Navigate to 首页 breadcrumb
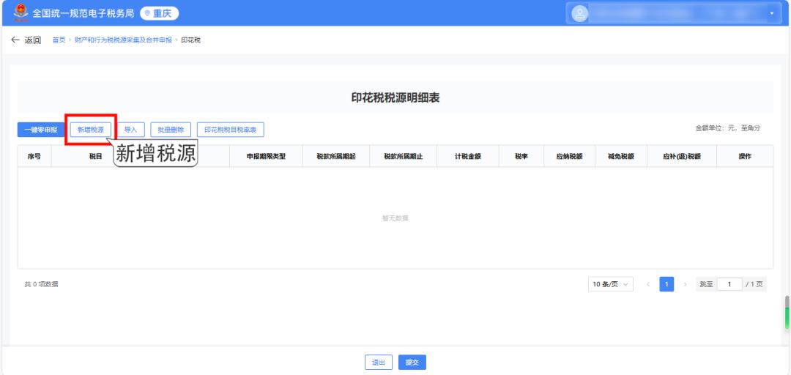791x375 pixels. 59,40
